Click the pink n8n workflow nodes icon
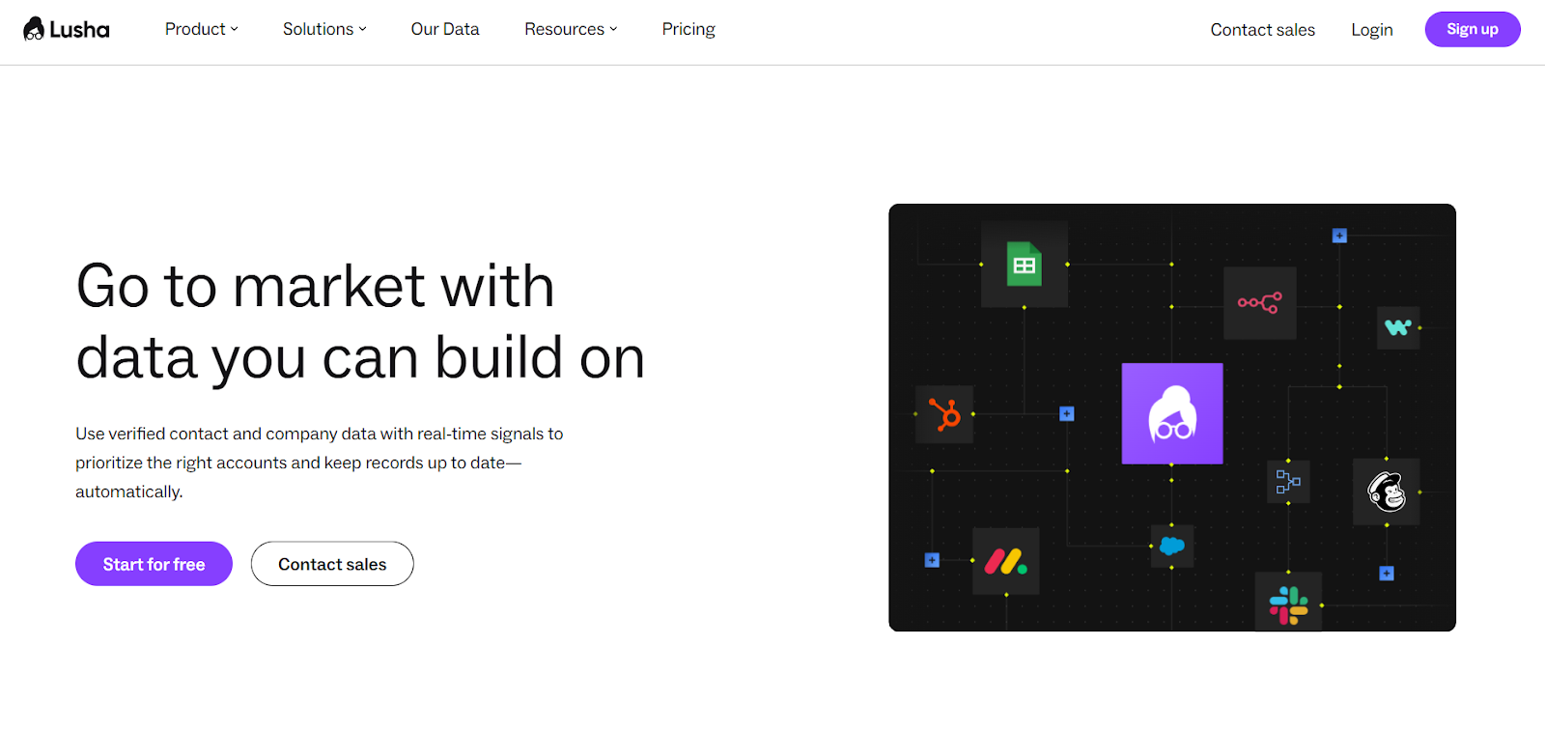Screen dimensions: 1545x730 tap(1259, 303)
